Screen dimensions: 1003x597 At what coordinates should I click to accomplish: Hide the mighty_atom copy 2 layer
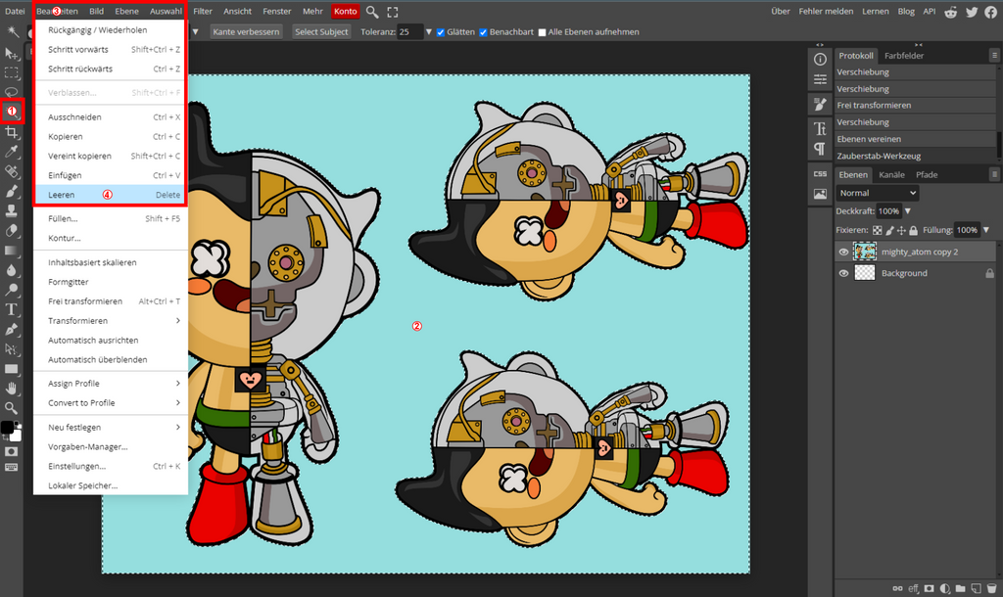(843, 252)
